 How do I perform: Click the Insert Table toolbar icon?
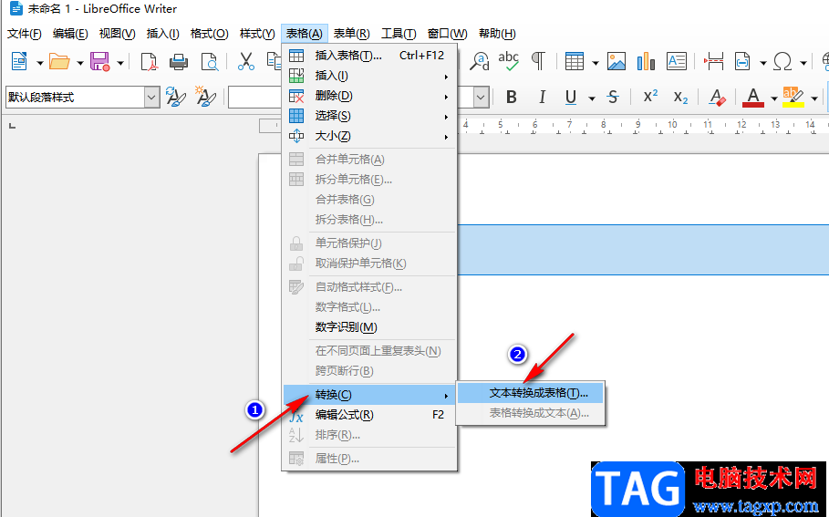click(x=575, y=62)
